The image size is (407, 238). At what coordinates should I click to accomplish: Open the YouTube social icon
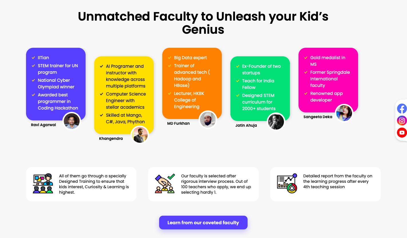coord(402,133)
